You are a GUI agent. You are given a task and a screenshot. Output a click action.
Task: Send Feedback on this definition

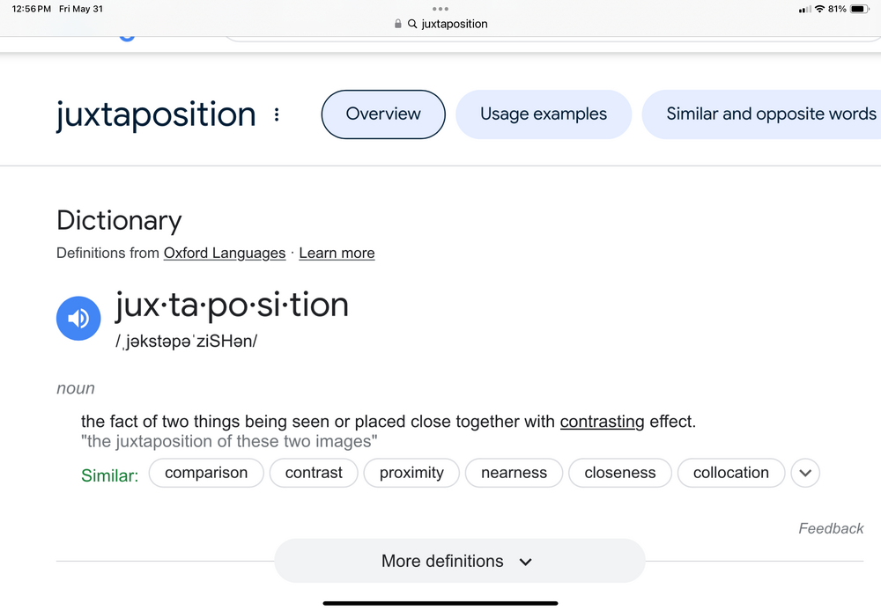831,528
